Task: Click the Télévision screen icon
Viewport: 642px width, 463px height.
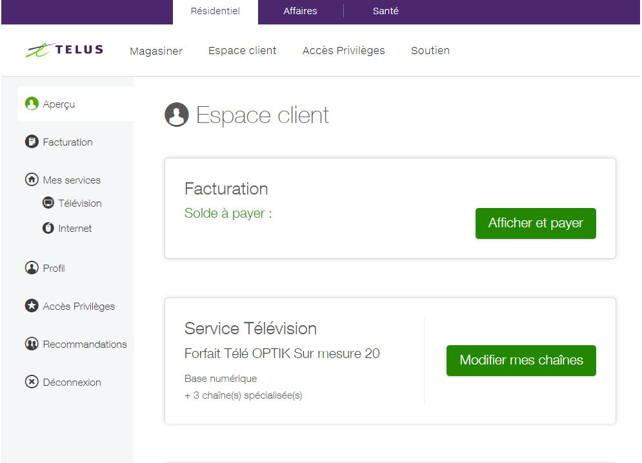Action: [48, 203]
